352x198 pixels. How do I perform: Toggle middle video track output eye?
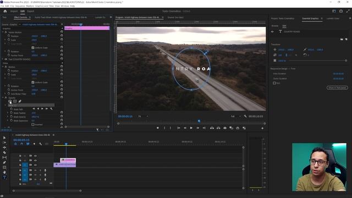35,161
